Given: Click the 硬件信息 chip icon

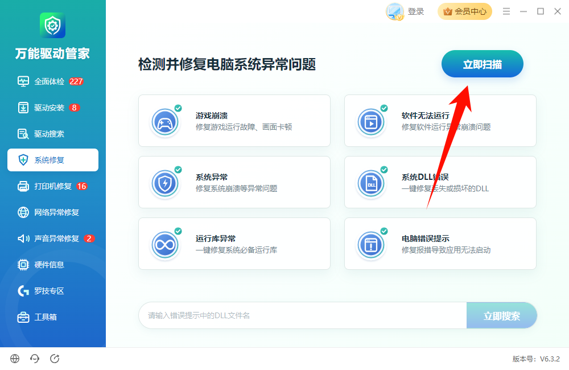Looking at the screenshot, I should 23,265.
